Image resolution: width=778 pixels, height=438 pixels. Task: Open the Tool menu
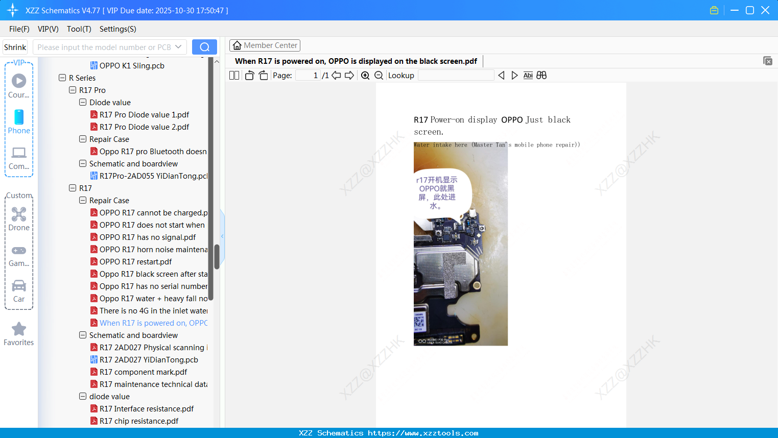point(79,29)
